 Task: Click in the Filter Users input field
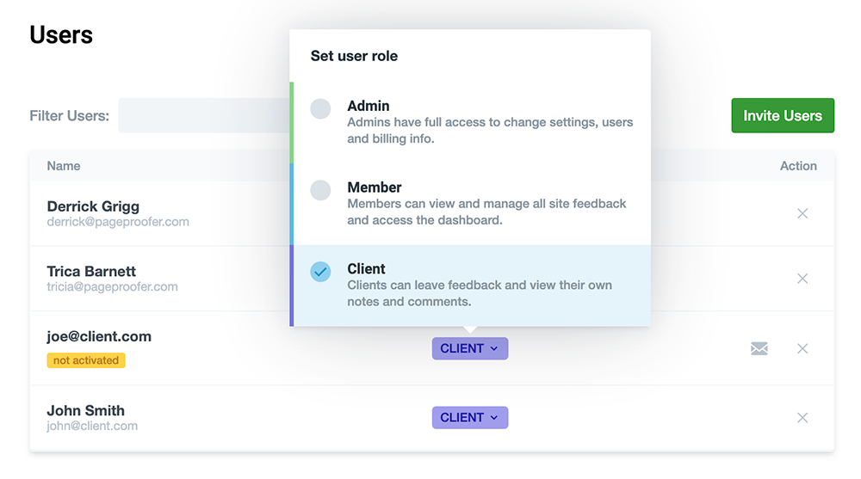203,115
